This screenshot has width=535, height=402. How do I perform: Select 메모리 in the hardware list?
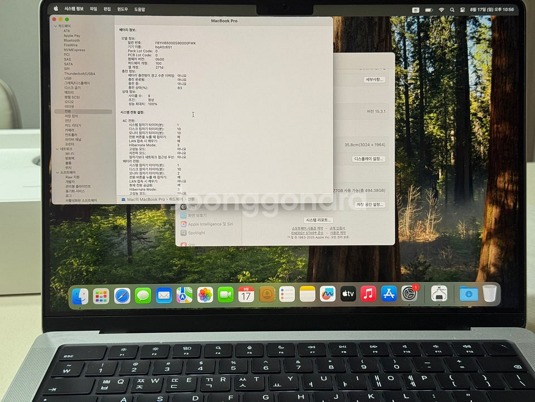[69, 93]
